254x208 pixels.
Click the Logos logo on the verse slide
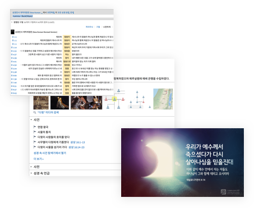[x=223, y=192]
